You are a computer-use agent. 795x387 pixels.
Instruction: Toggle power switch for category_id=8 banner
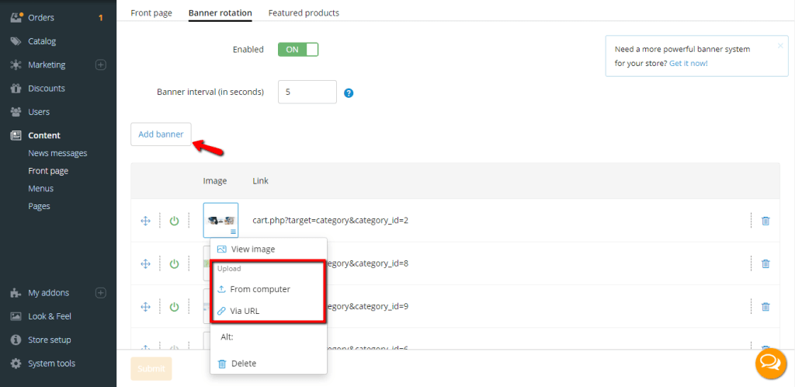point(175,263)
